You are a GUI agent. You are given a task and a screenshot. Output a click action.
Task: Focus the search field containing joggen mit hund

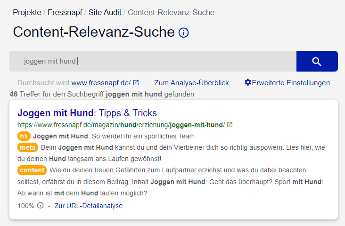point(153,61)
